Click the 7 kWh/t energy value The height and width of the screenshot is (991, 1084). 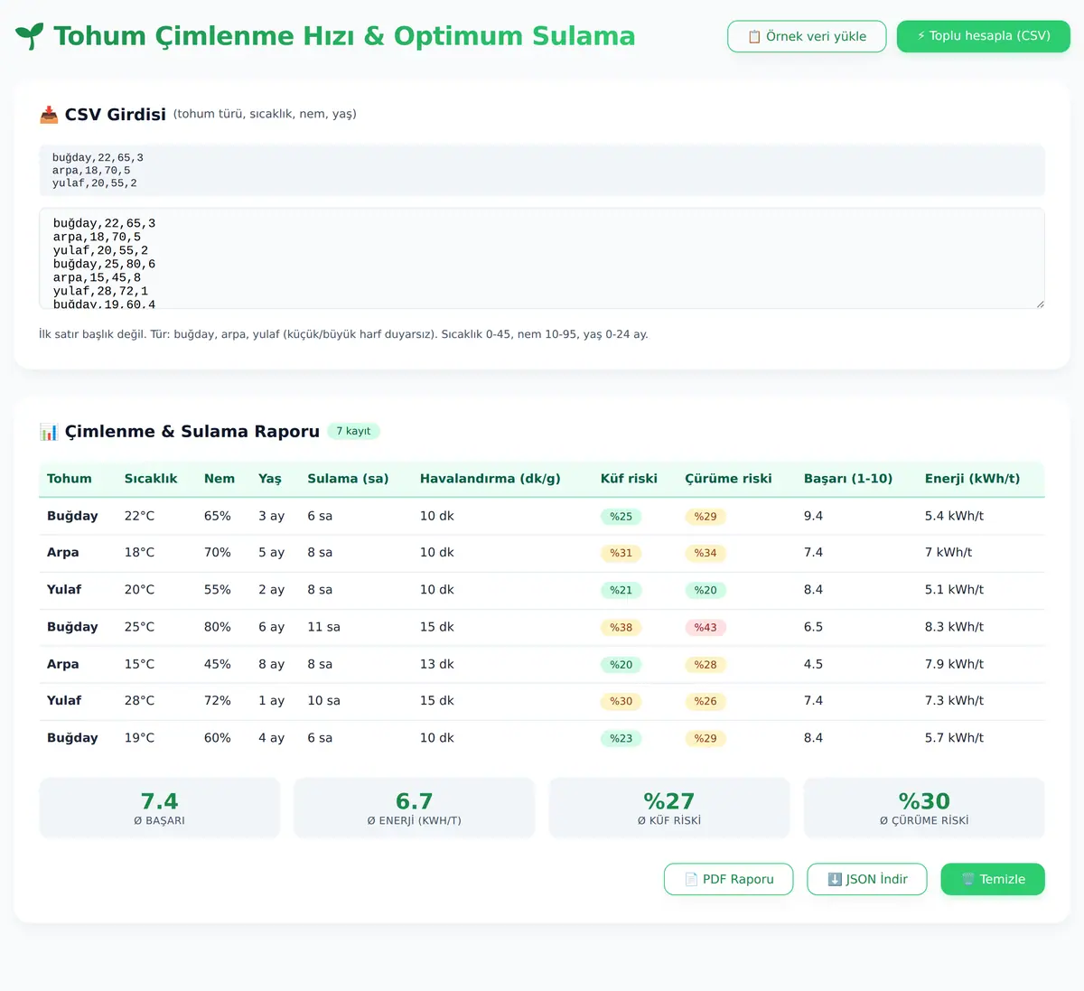click(x=948, y=553)
